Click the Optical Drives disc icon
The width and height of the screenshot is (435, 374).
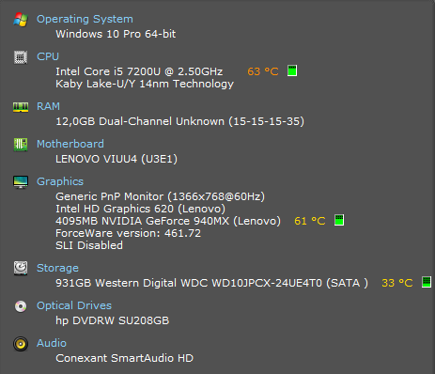(x=21, y=306)
